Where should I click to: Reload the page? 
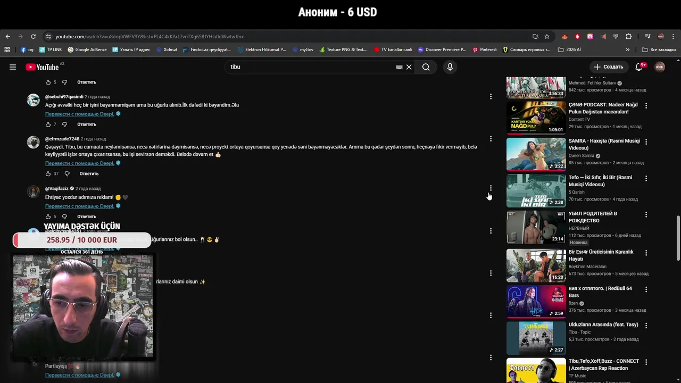[x=33, y=37]
